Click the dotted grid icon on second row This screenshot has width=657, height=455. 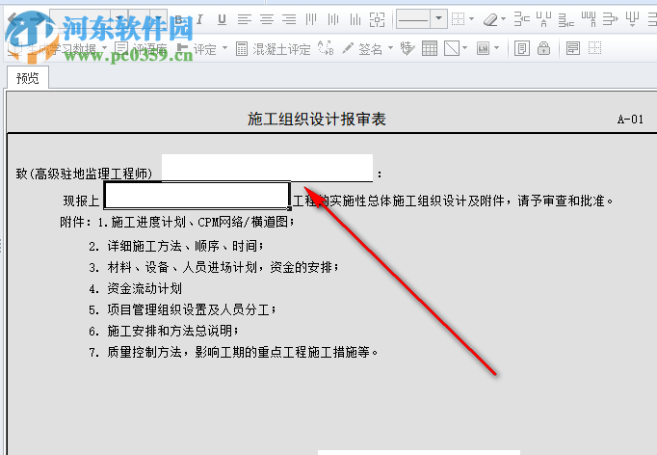point(595,48)
